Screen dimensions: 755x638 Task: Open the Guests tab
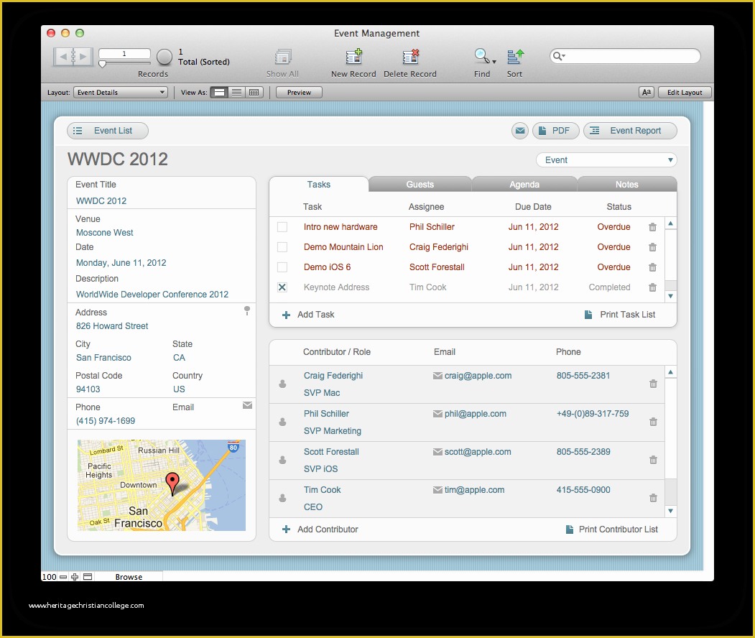click(420, 185)
